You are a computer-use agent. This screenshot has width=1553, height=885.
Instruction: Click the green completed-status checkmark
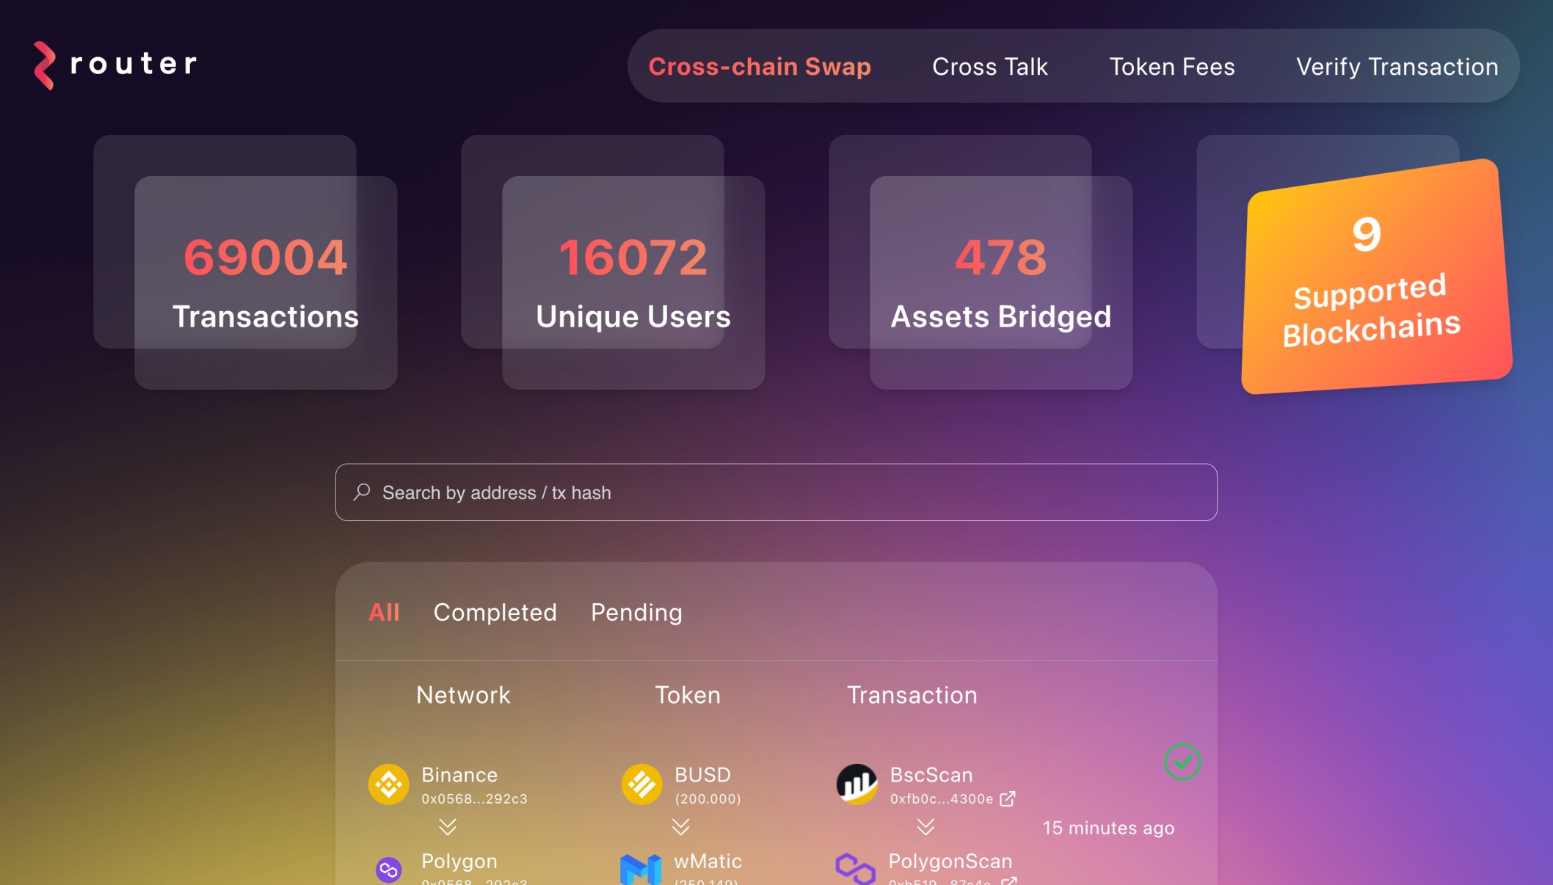tap(1182, 762)
